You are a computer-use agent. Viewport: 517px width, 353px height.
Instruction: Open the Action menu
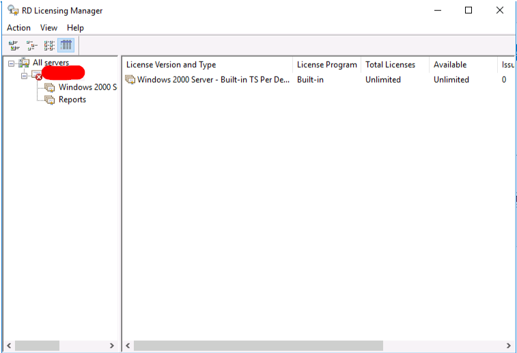point(19,28)
